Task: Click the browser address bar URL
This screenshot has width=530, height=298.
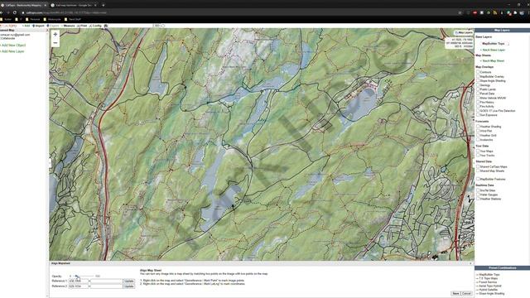Action: point(66,12)
